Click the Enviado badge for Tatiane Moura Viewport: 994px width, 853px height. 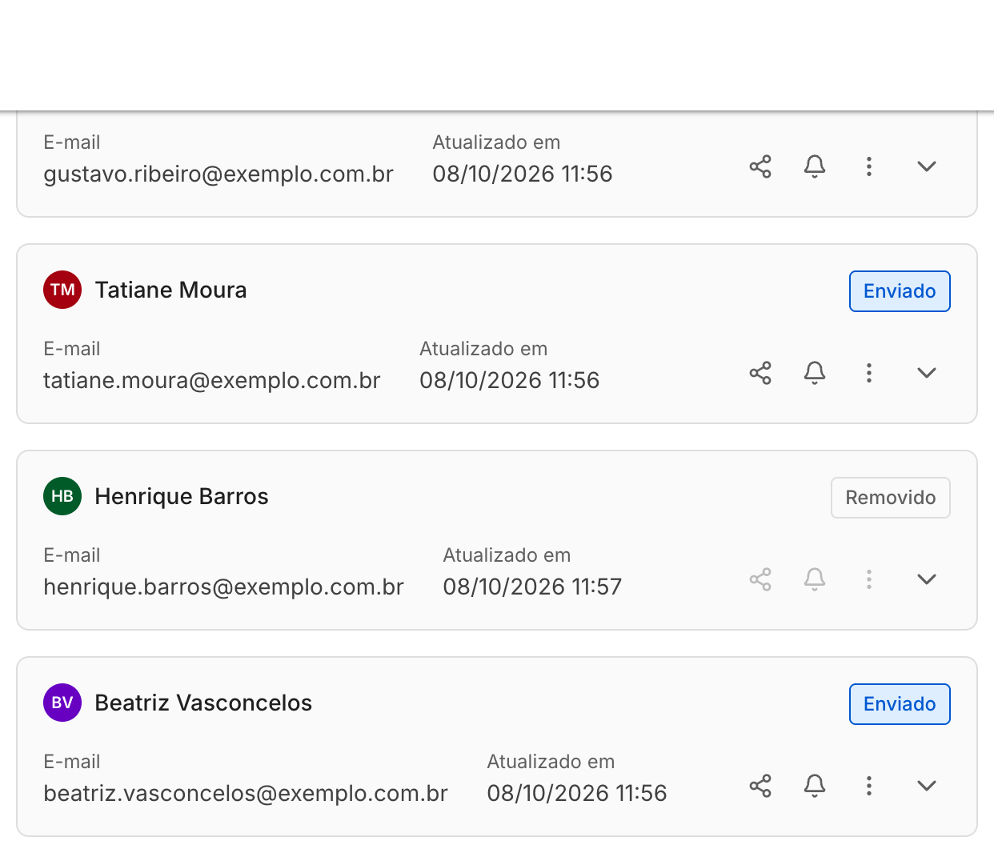click(x=900, y=291)
